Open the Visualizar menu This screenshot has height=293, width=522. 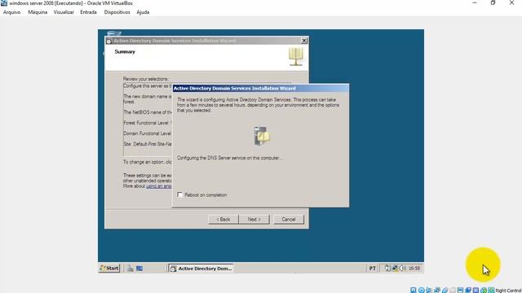[x=64, y=12]
